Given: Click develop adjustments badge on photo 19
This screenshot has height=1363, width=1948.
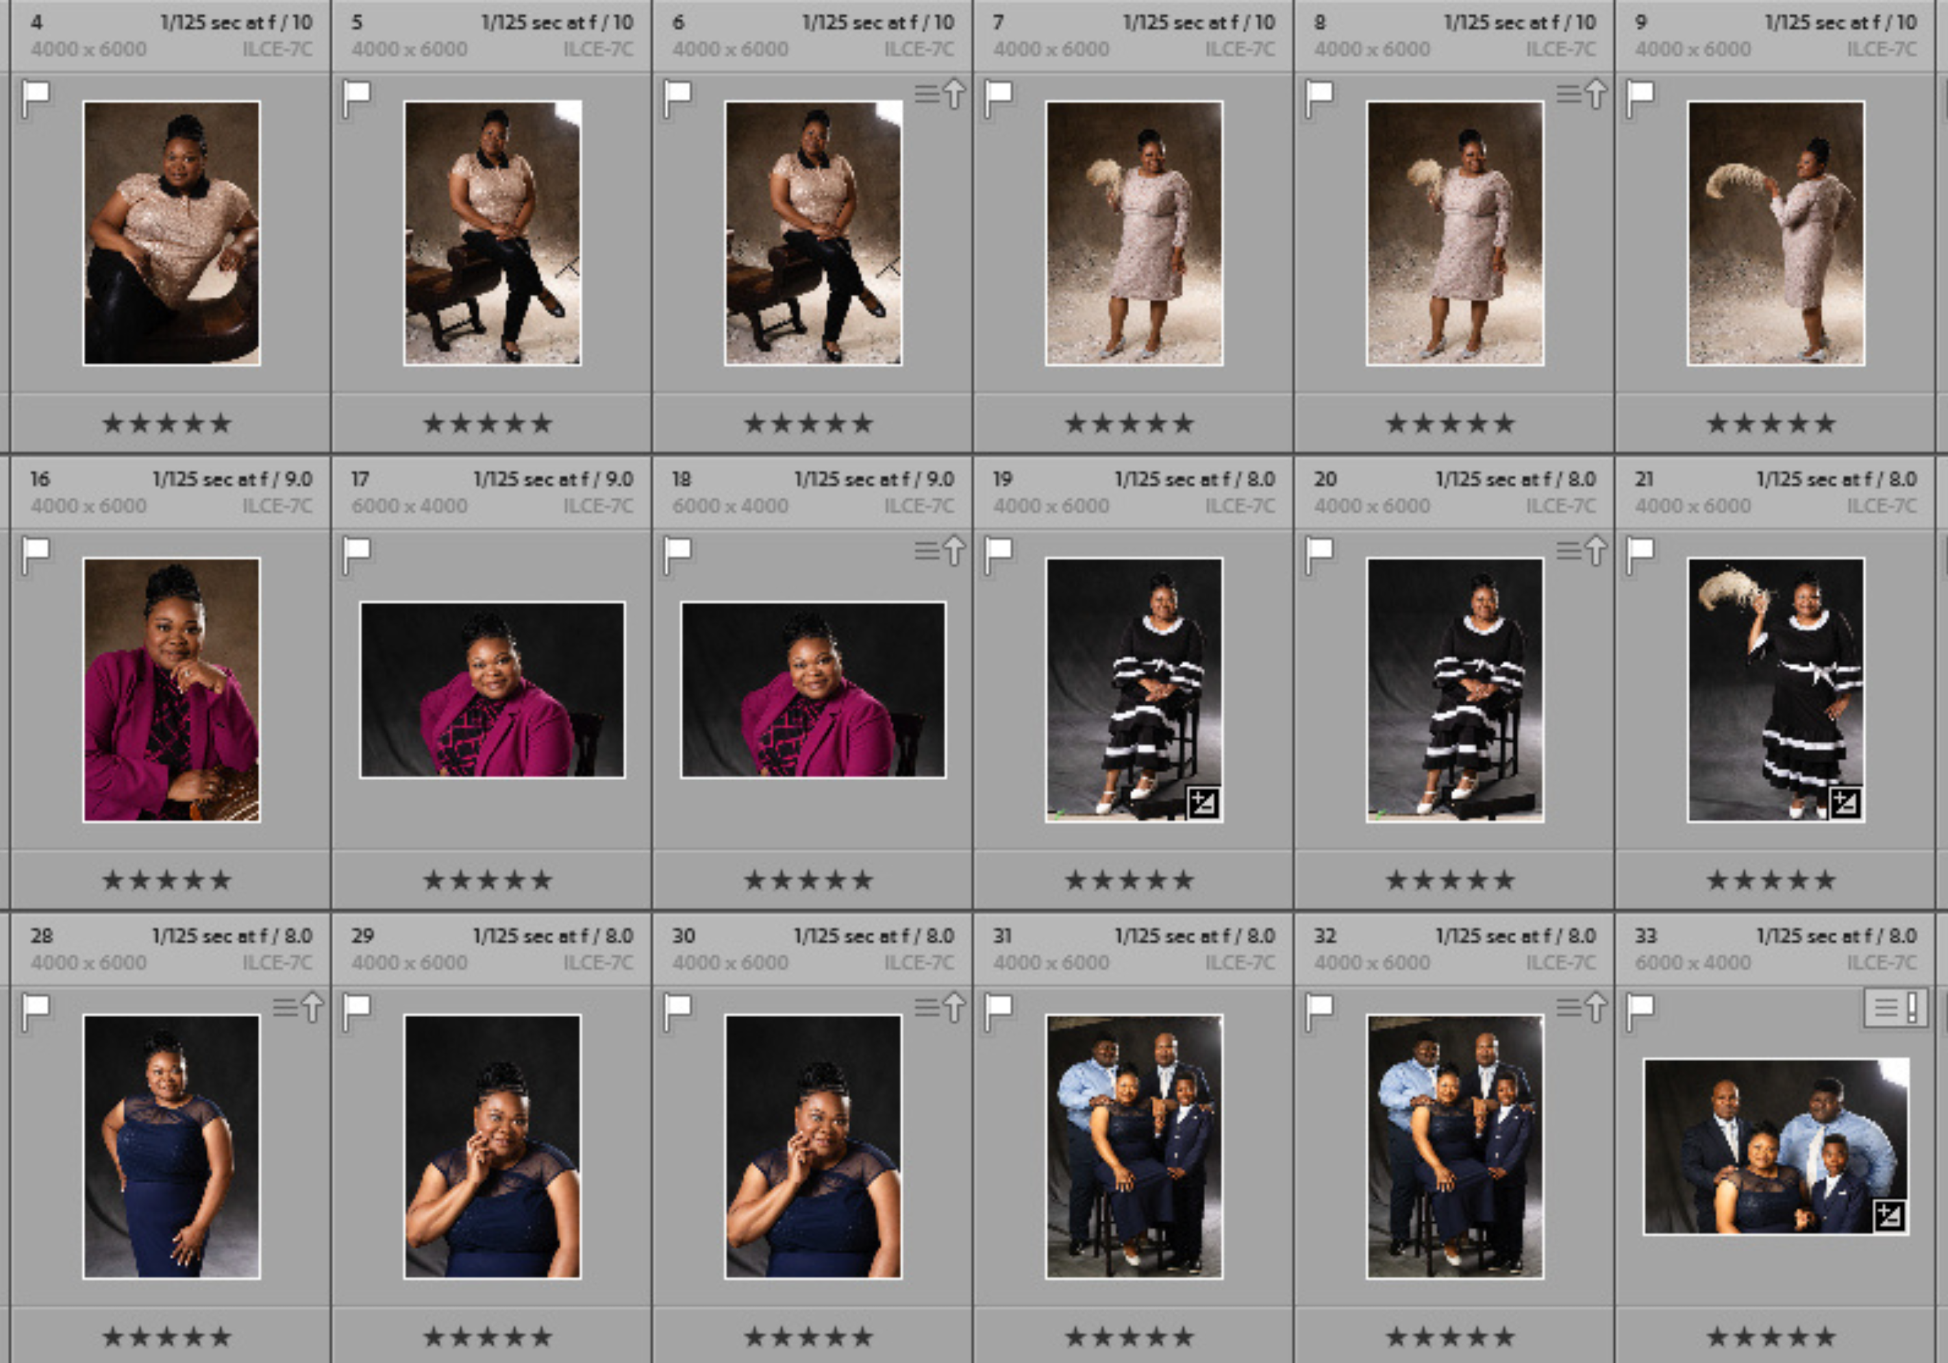Looking at the screenshot, I should [1203, 802].
